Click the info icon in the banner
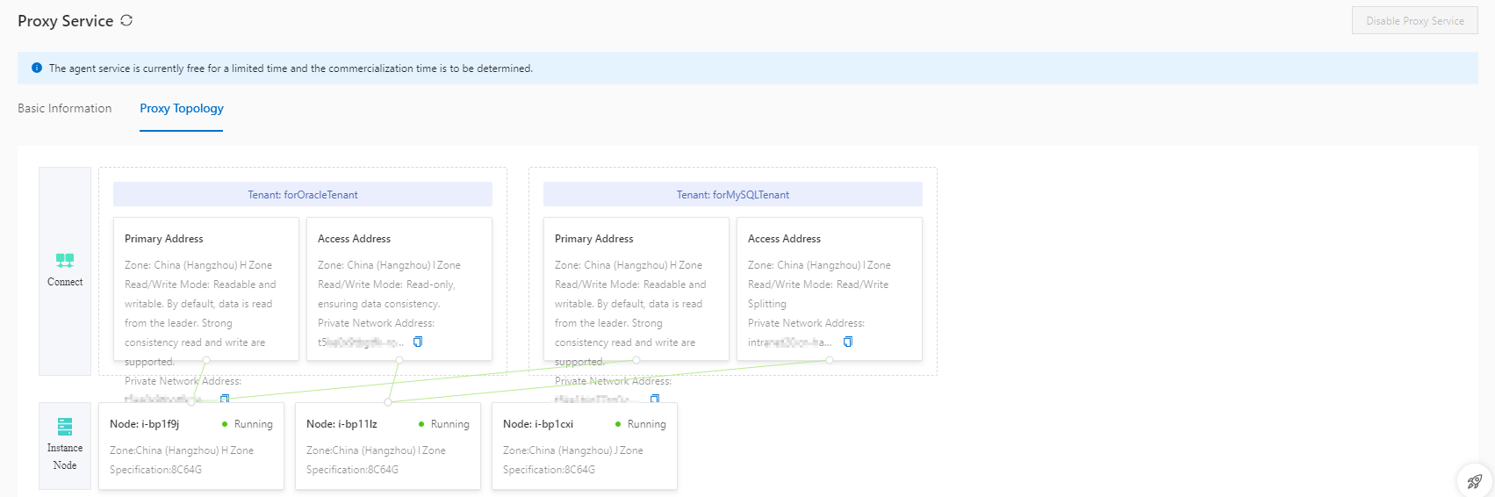 (x=37, y=68)
